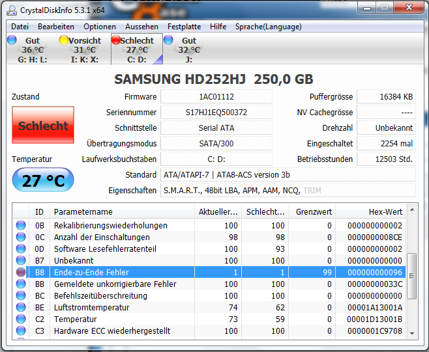Click the Hex-Wert column header
This screenshot has width=429, height=352.
[370, 211]
